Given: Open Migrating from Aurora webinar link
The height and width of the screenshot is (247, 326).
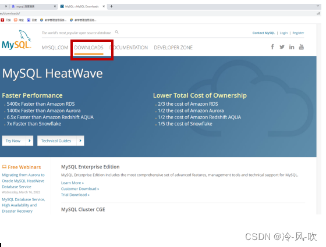Looking at the screenshot, I should click(23, 181).
